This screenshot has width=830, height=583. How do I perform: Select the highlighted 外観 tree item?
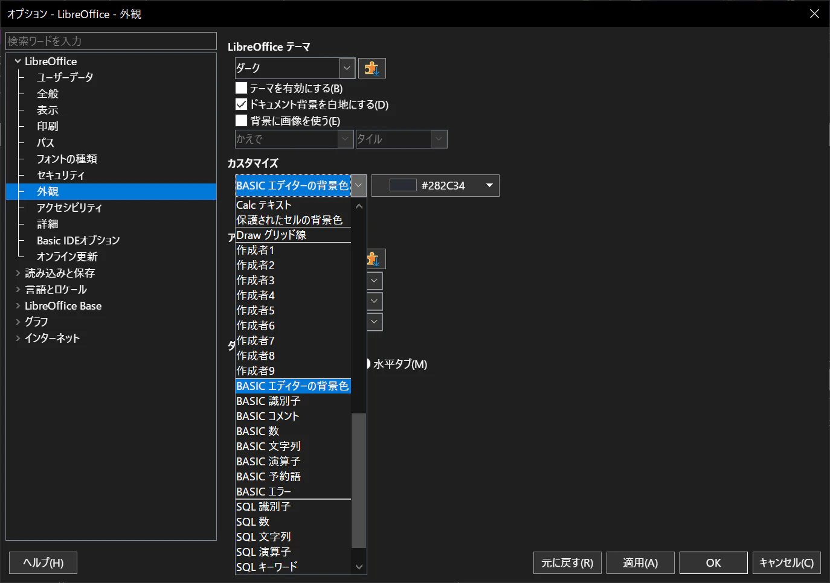pyautogui.click(x=111, y=191)
